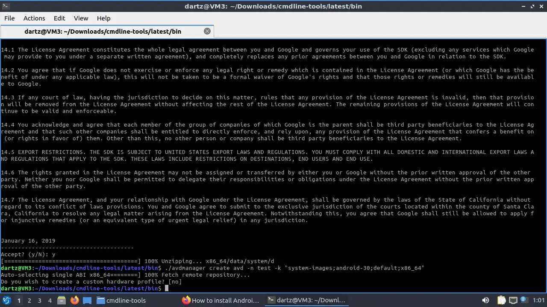Click the show desktop icon in taskbar
The height and width of the screenshot is (307, 547).
point(87,300)
